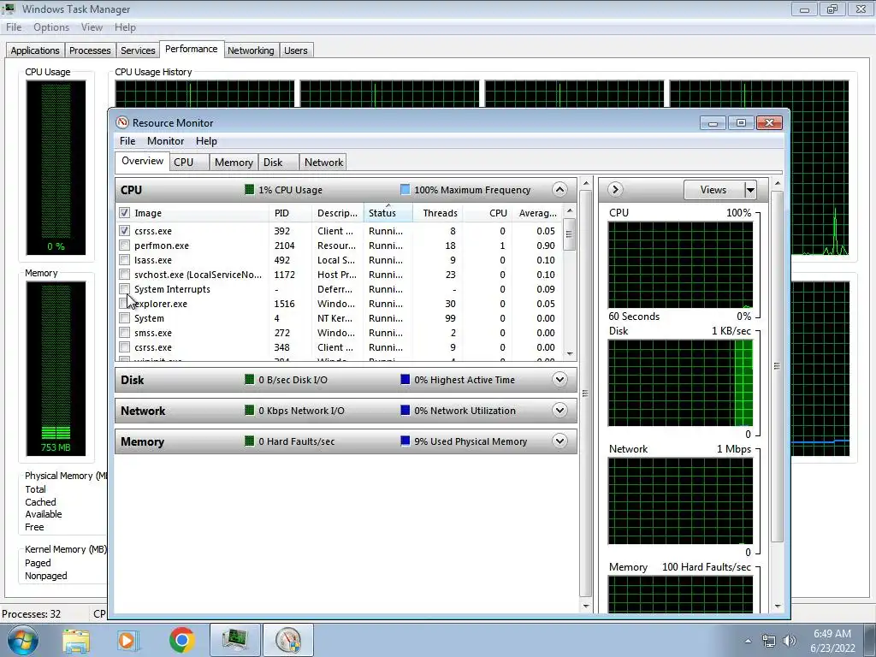
Task: Check the explorer.exe checkbox
Action: (124, 304)
